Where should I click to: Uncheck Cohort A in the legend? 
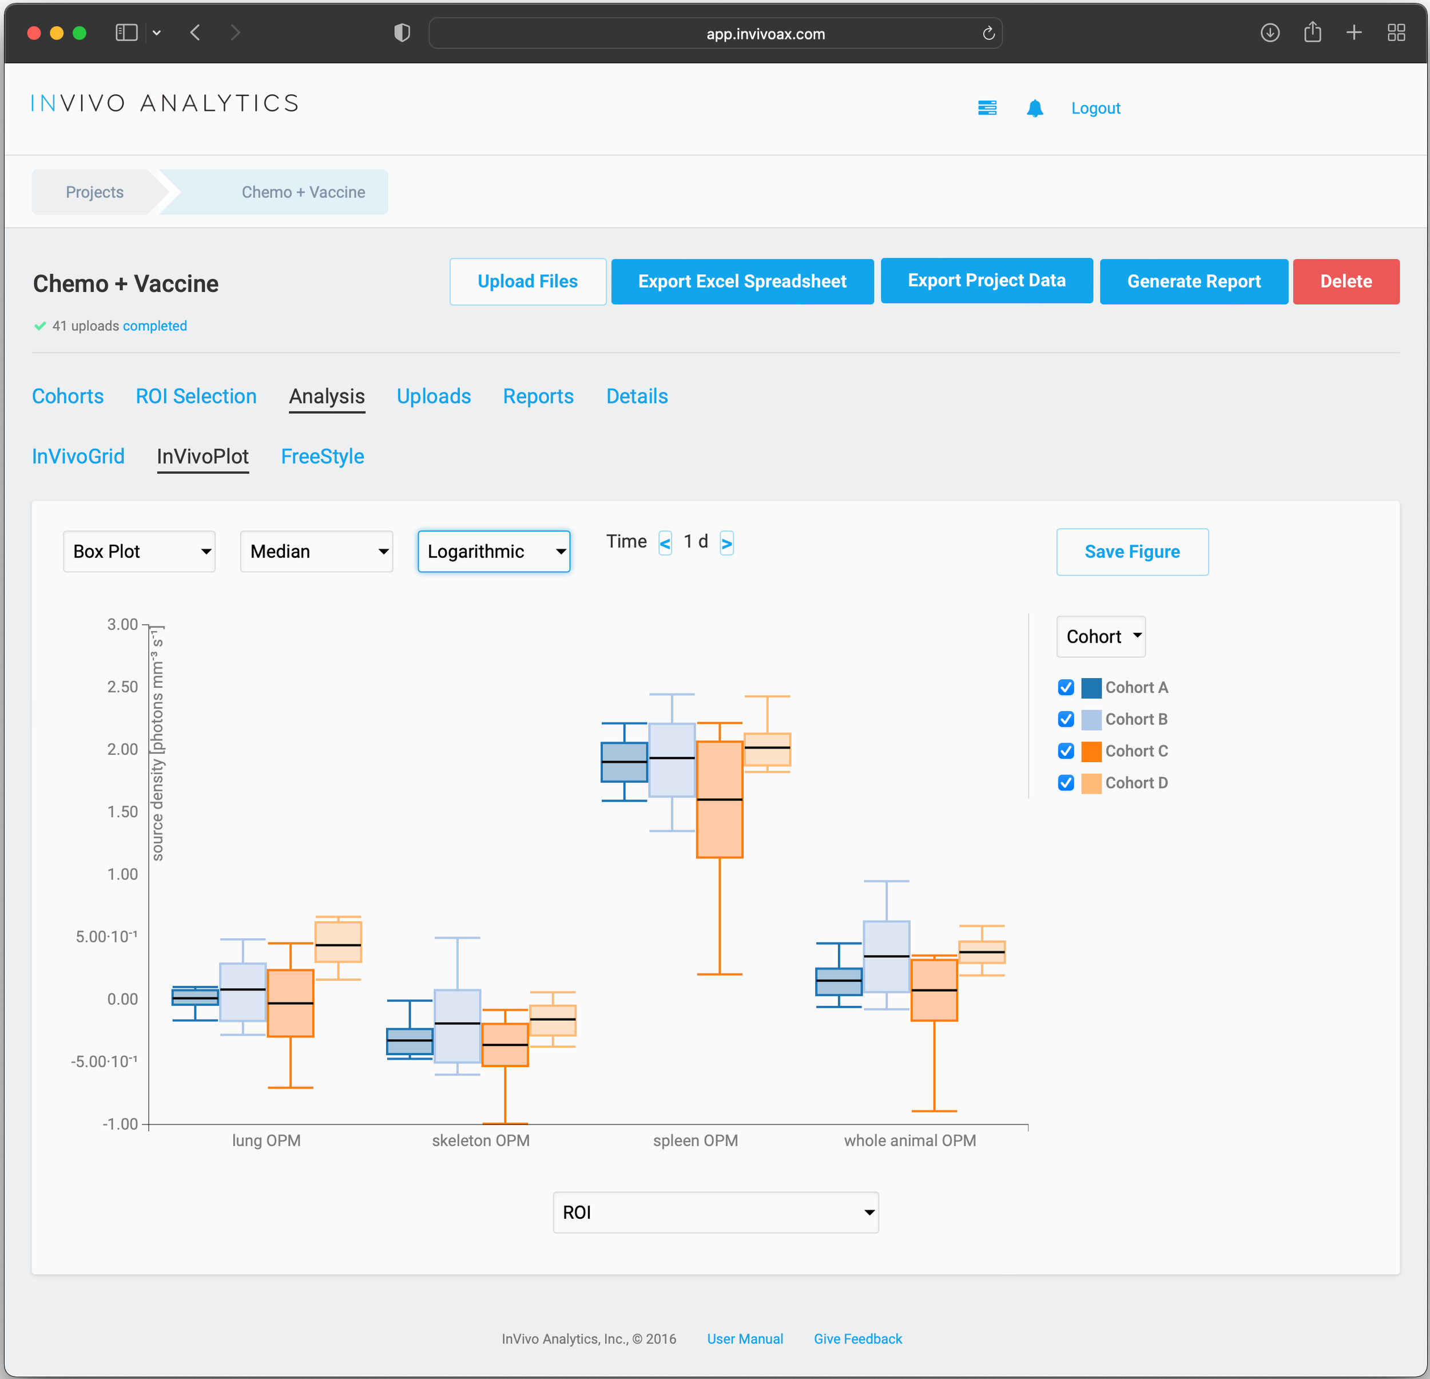tap(1066, 687)
